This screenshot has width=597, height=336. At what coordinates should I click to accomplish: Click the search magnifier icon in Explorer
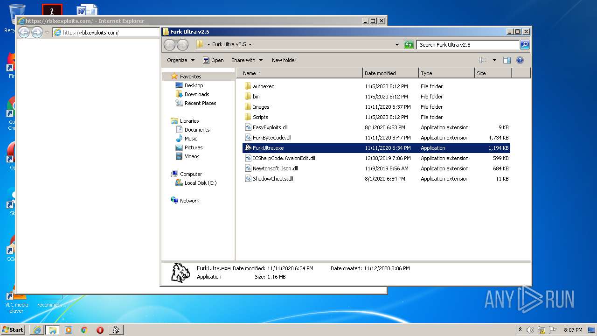pos(525,45)
